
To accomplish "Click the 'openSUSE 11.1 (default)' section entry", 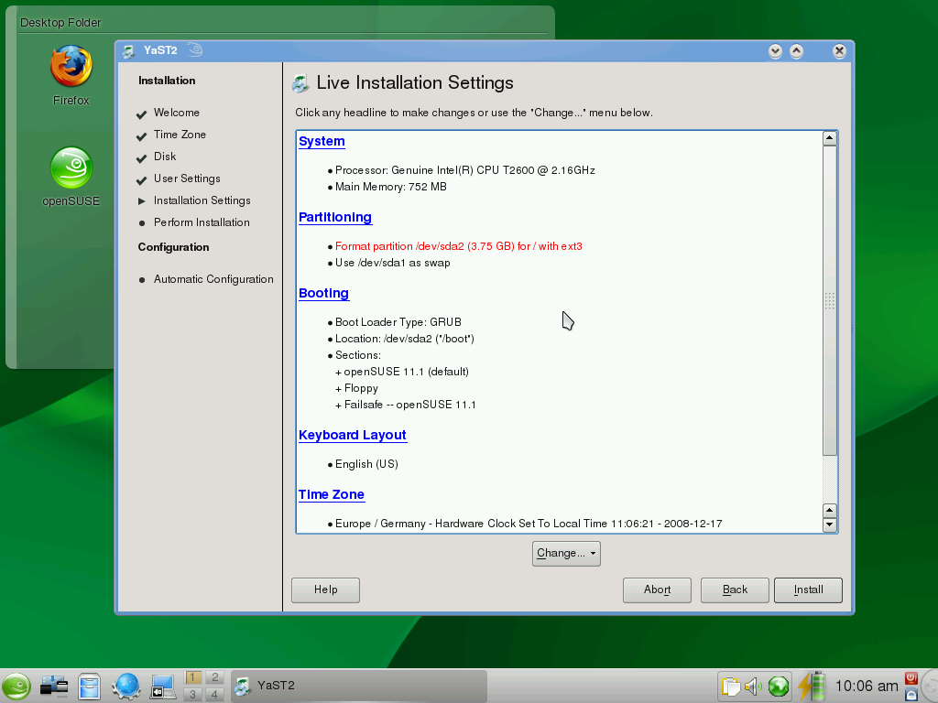I will point(406,372).
